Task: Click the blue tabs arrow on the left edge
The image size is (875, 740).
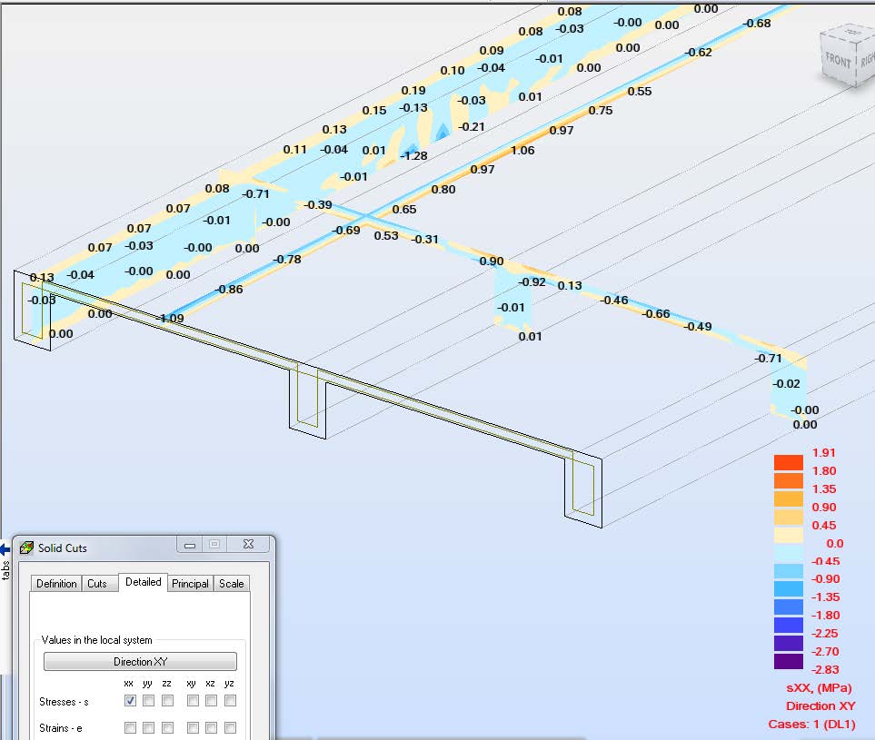Action: pos(5,548)
